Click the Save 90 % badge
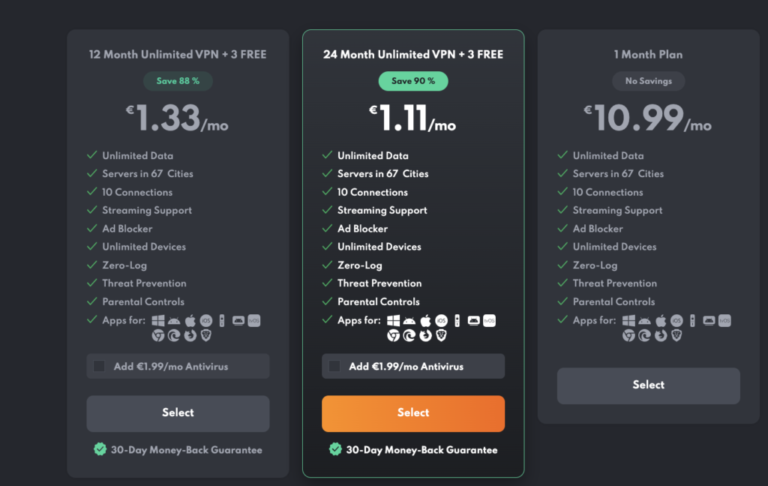The image size is (768, 486). coord(413,81)
